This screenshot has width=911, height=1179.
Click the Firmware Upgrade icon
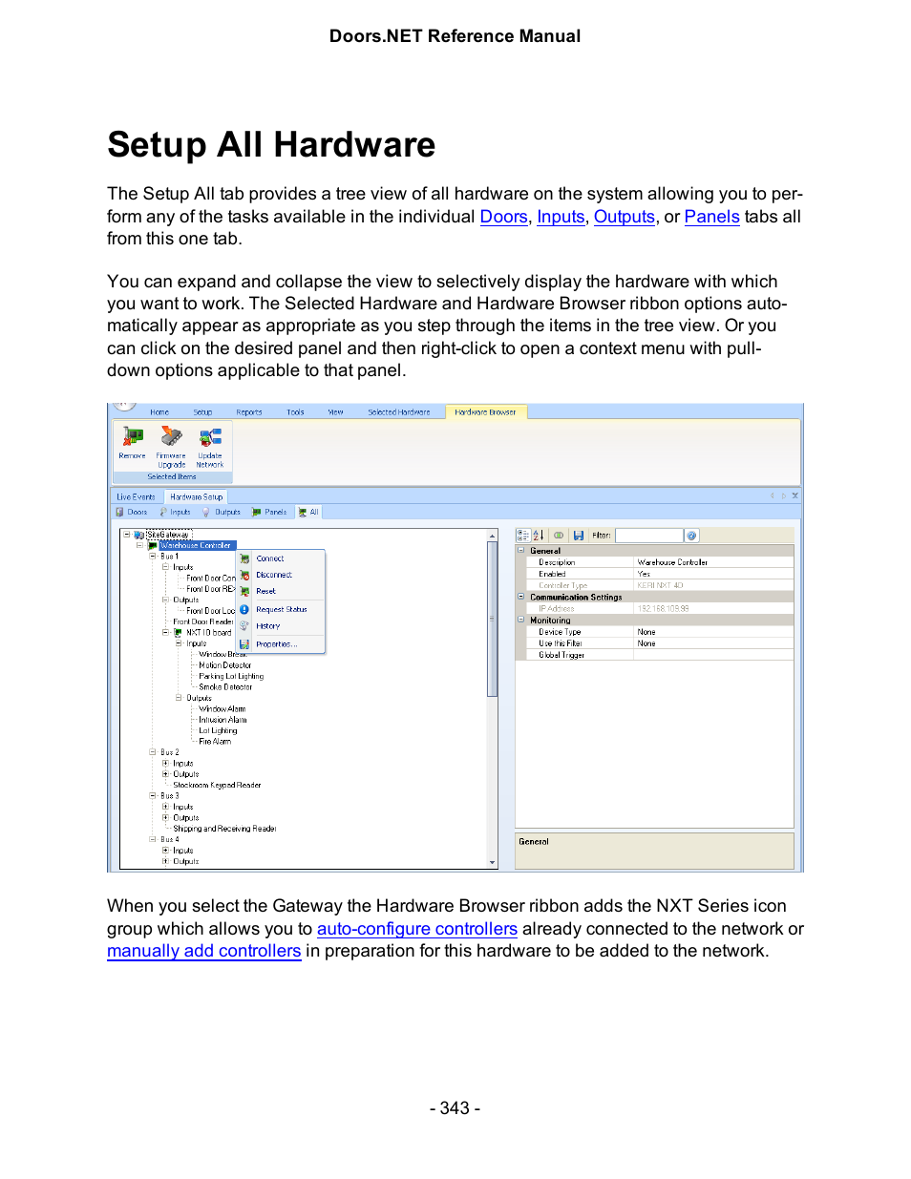pos(171,437)
